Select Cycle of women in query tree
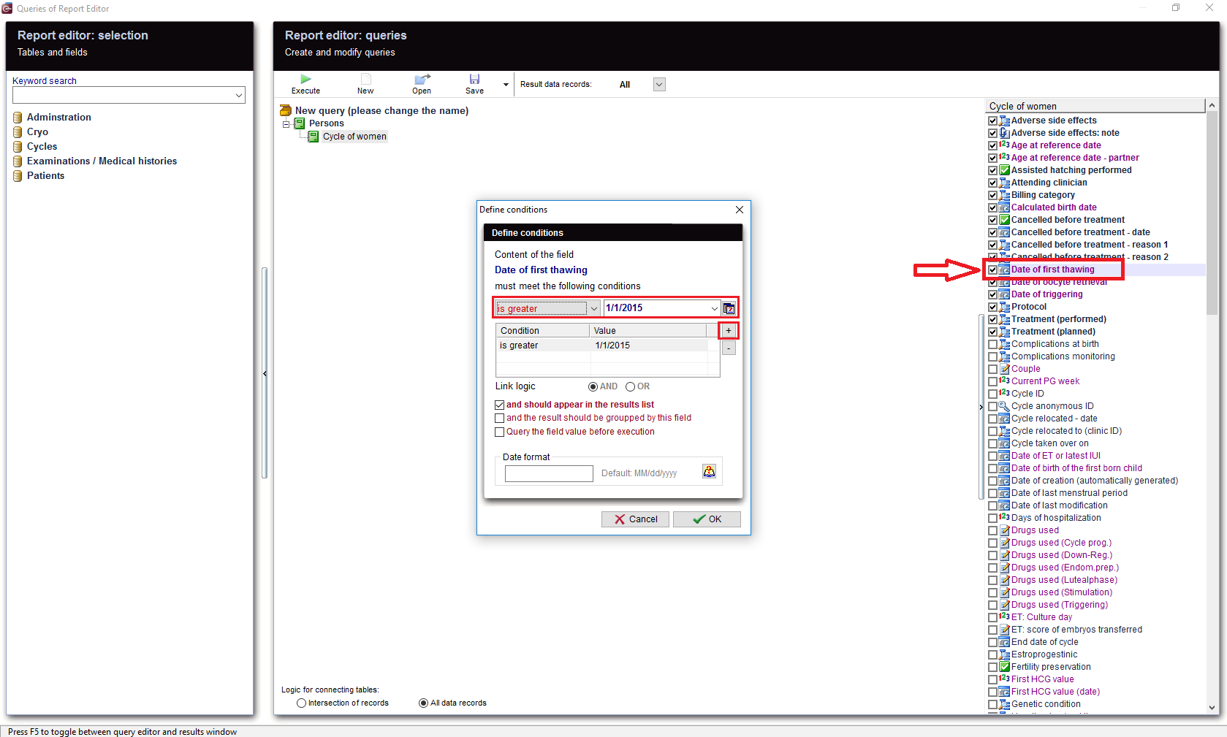The width and height of the screenshot is (1227, 737). pyautogui.click(x=354, y=137)
